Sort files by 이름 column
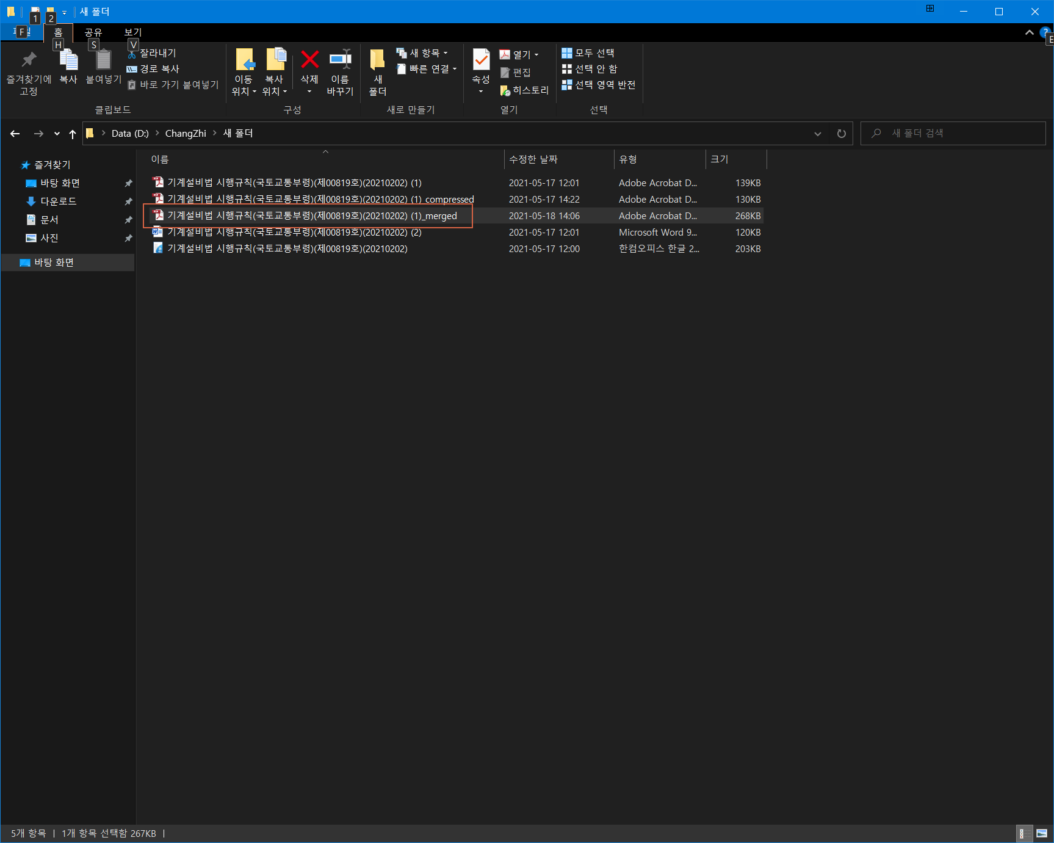This screenshot has height=843, width=1054. pos(326,159)
